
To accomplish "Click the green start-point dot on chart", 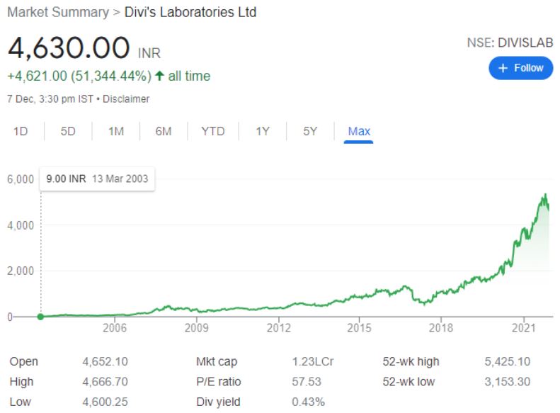I will click(x=40, y=317).
